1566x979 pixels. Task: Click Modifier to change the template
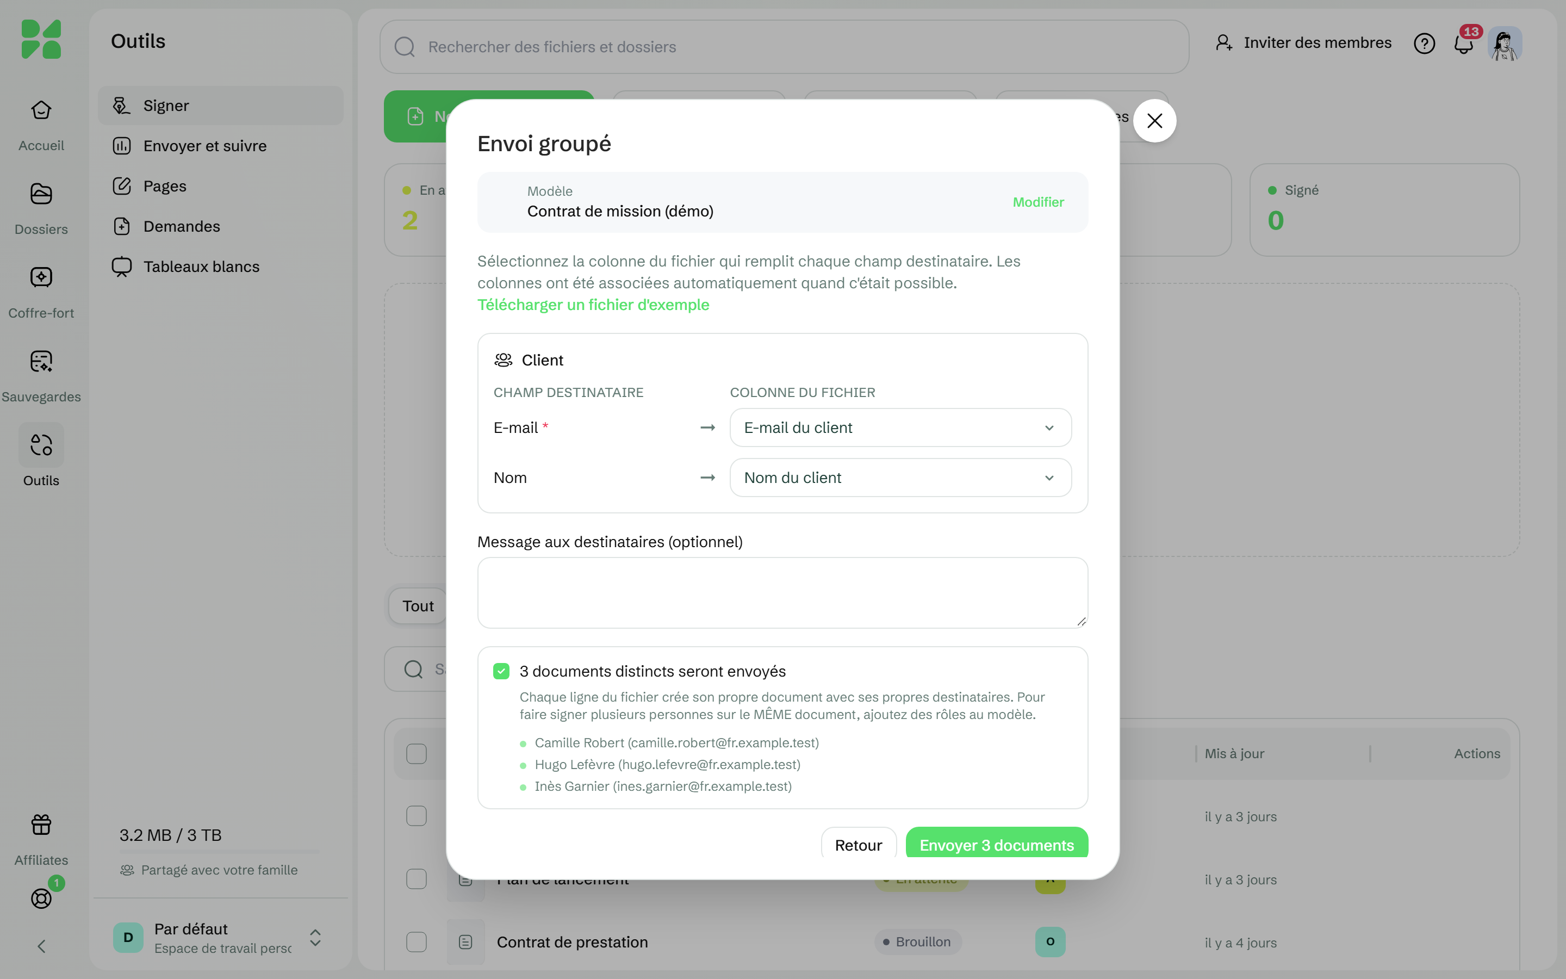1038,202
